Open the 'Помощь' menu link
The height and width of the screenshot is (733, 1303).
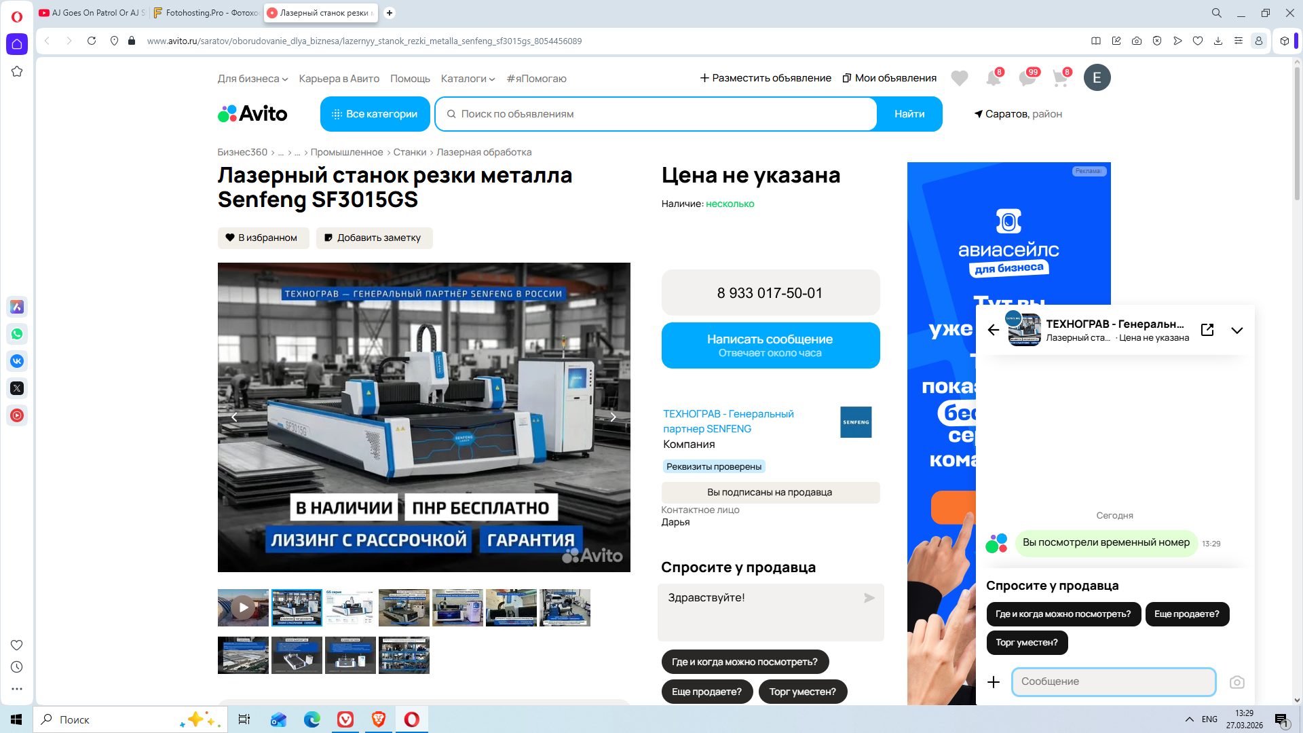coord(410,79)
